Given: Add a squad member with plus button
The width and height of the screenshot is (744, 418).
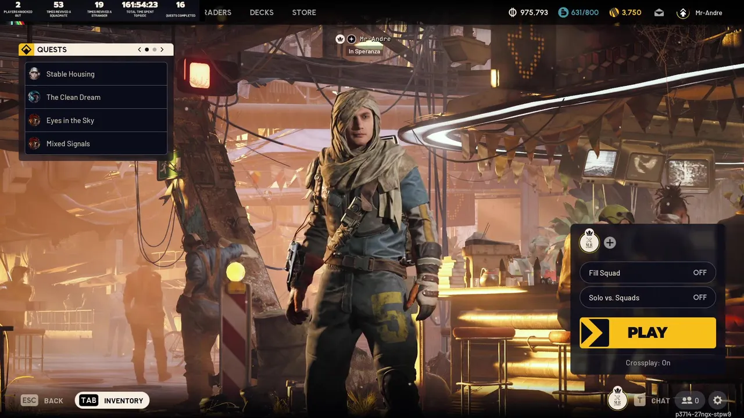Looking at the screenshot, I should click(610, 243).
